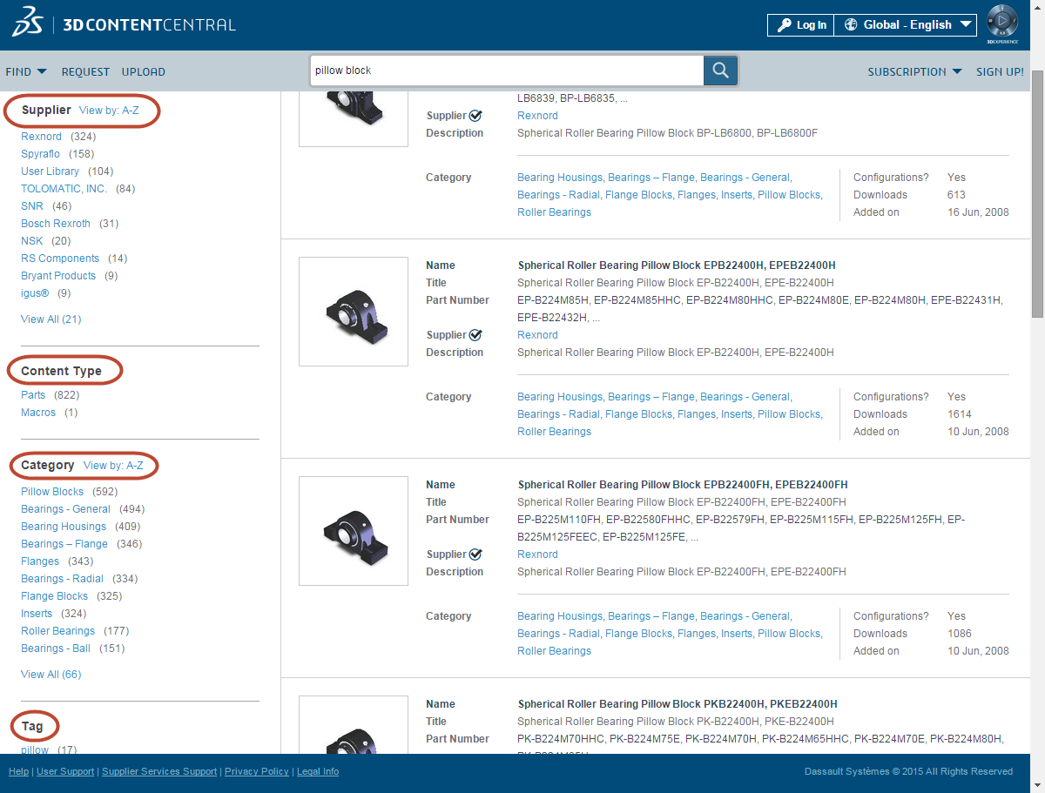Click the certified checkmark on the EPB22400FH listing
Screen dimensions: 1045x793
coord(476,554)
